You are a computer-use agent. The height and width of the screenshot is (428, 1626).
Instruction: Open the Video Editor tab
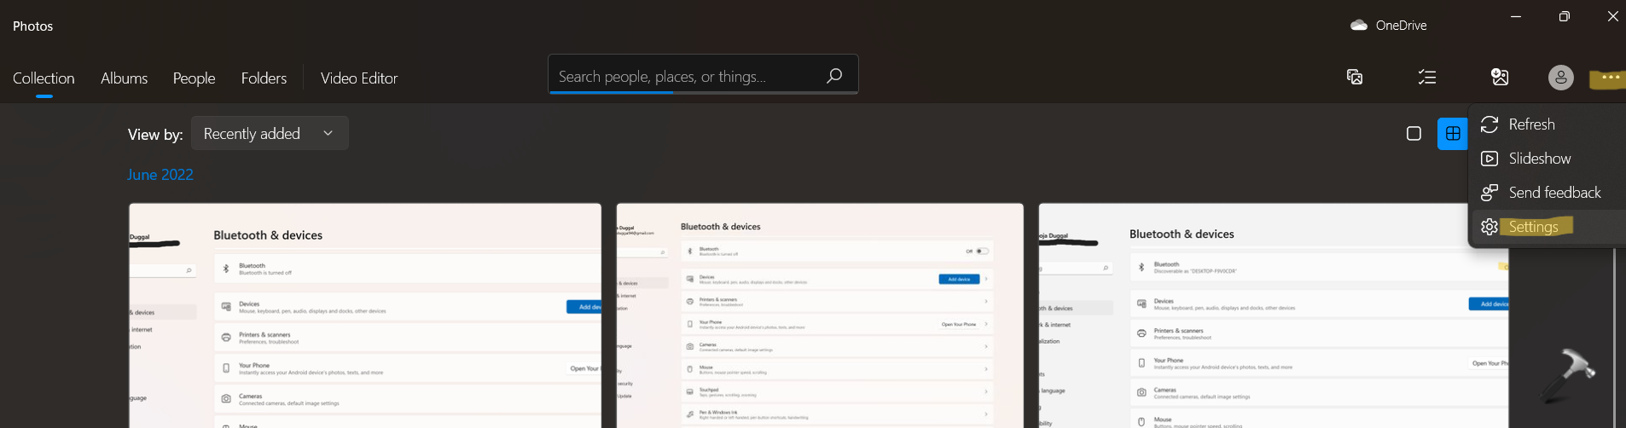[x=359, y=78]
